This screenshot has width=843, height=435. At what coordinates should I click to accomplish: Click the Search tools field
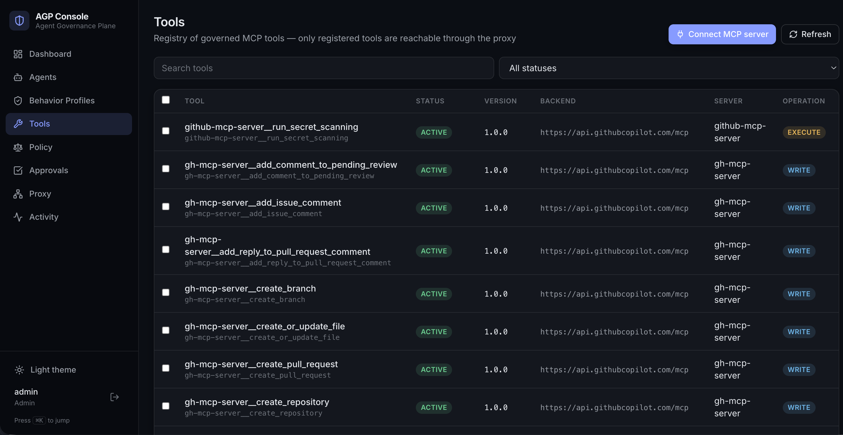point(324,68)
